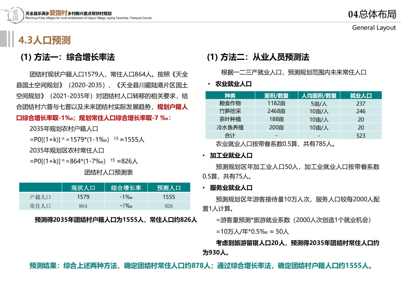This screenshot has width=401, height=283.
Task: Select the 常住人口 row label
Action: pyautogui.click(x=40, y=206)
